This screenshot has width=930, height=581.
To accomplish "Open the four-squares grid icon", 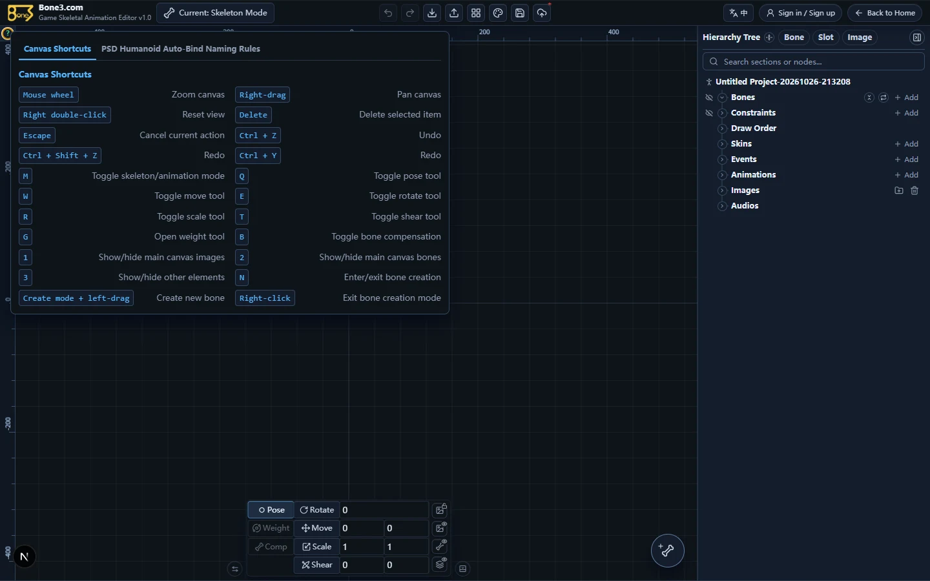I will pos(476,13).
